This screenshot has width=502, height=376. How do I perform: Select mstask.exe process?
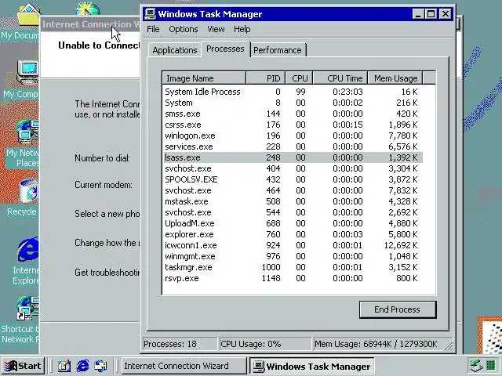point(293,201)
